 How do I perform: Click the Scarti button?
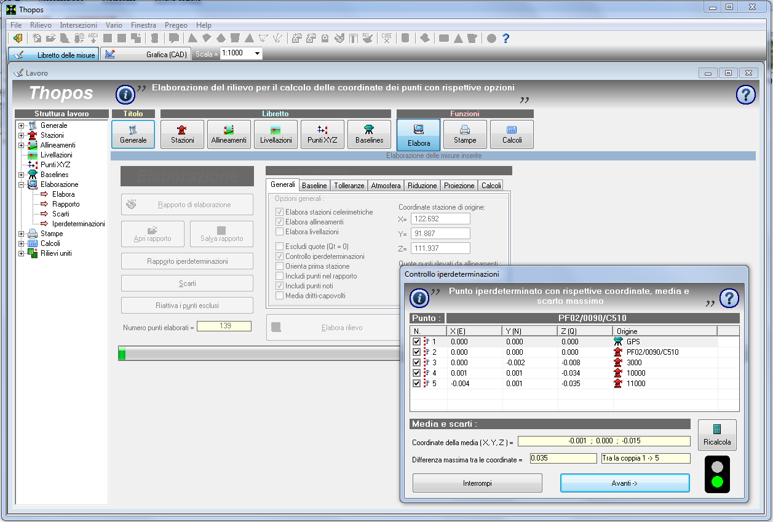pos(187,283)
